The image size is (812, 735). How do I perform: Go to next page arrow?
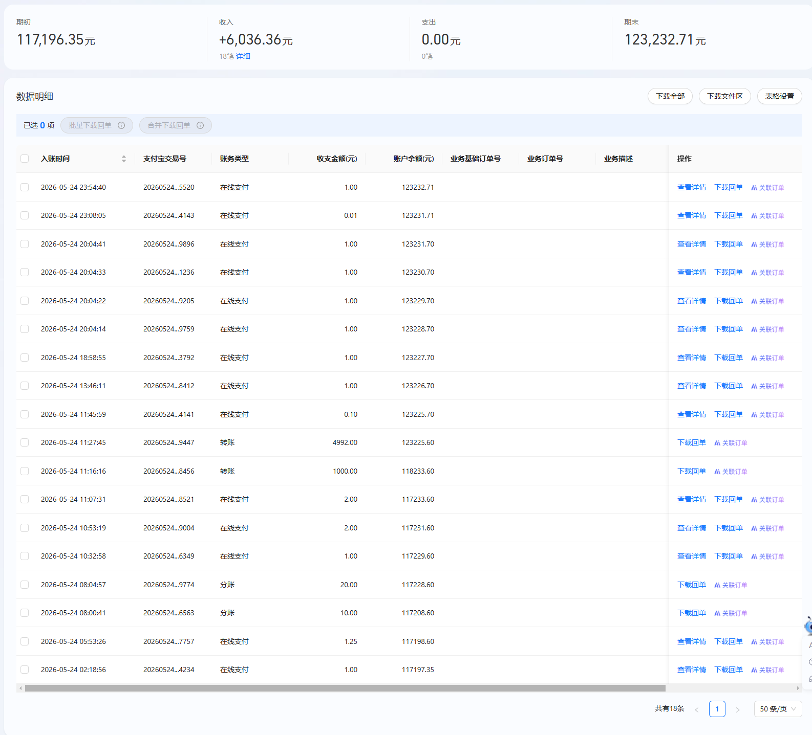(738, 709)
